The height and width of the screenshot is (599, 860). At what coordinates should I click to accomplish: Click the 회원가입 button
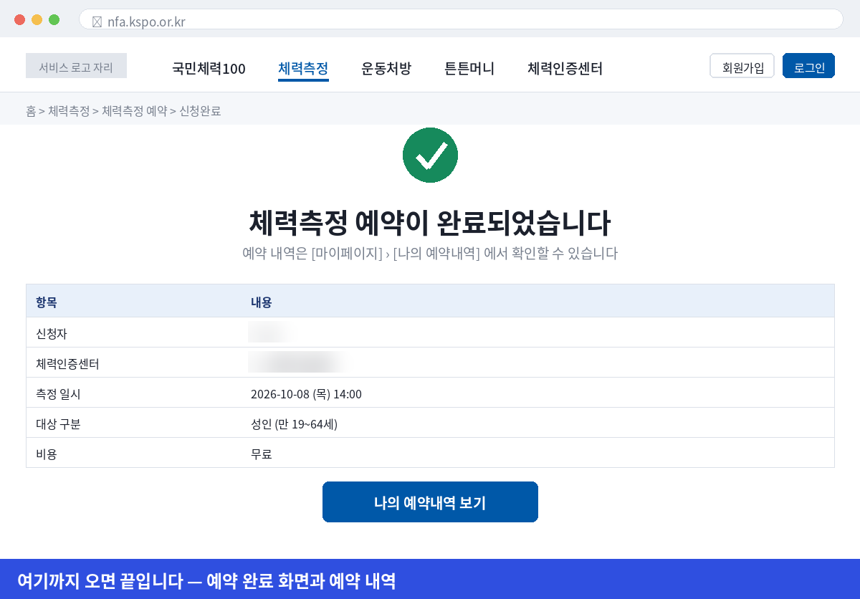(742, 66)
